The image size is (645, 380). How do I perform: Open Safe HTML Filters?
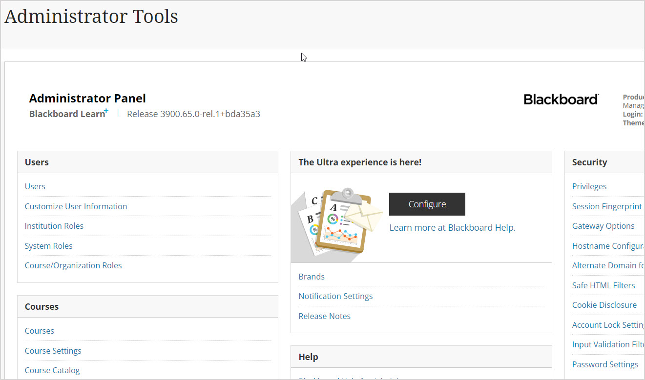[x=603, y=285]
